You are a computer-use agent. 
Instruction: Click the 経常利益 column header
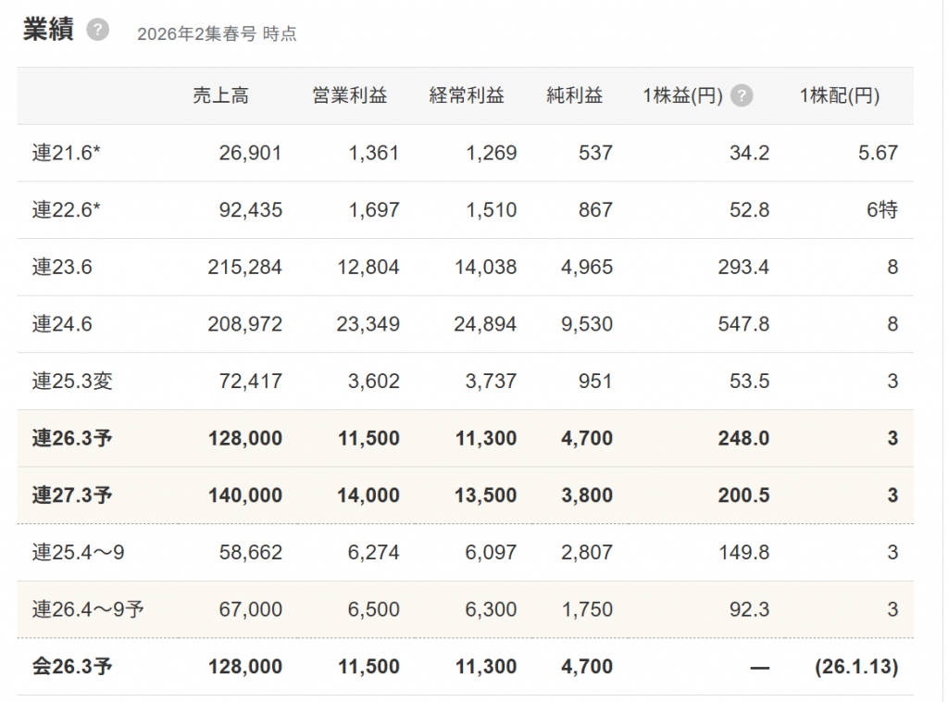(467, 95)
